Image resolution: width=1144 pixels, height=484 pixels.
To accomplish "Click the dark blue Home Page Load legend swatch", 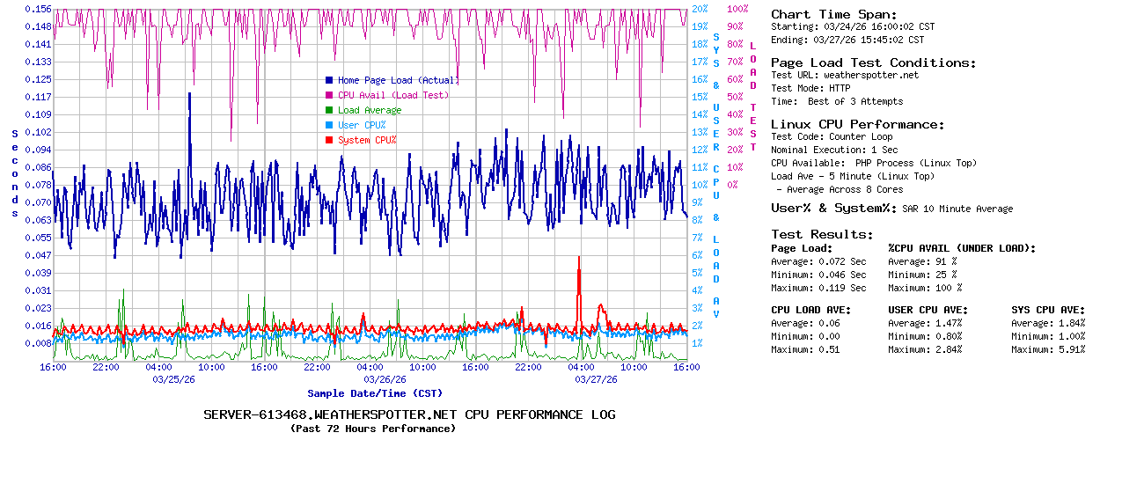I will [329, 80].
